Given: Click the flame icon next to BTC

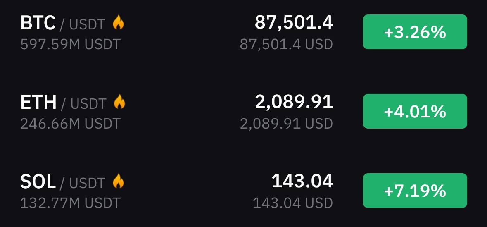Looking at the screenshot, I should pos(118,23).
